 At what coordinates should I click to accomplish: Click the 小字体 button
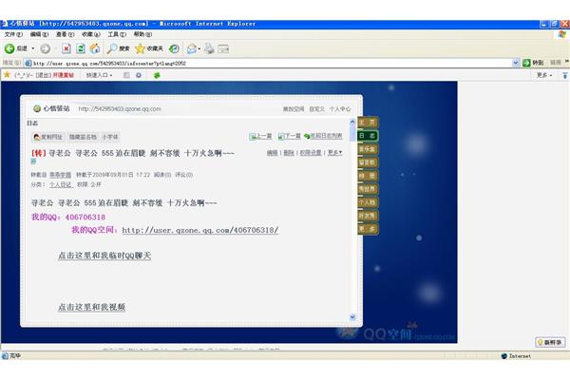coord(110,137)
